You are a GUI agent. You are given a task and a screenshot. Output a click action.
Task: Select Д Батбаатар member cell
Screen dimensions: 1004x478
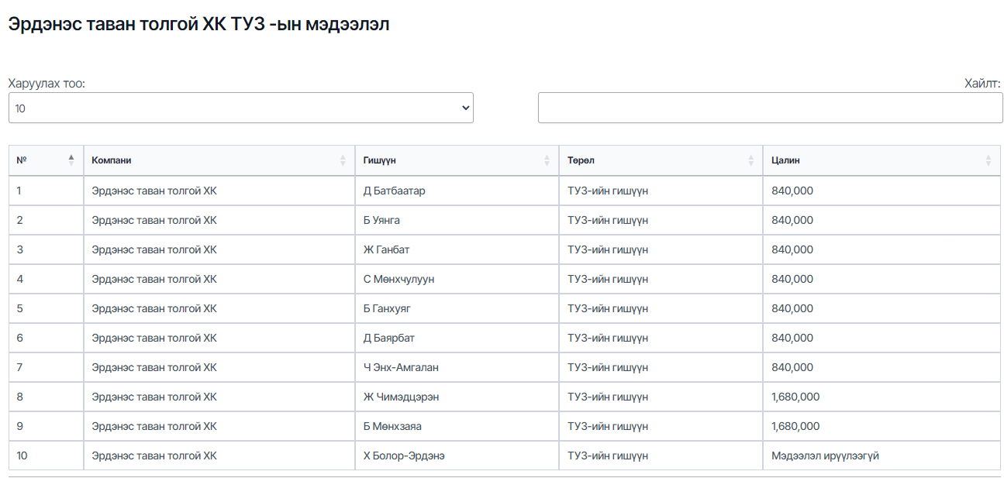click(x=457, y=191)
